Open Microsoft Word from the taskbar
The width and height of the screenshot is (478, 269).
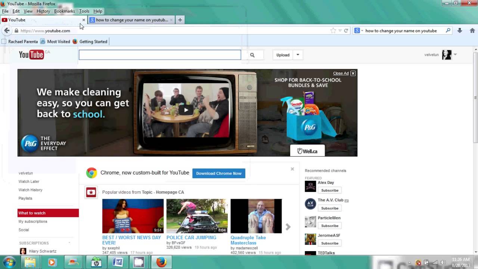(118, 262)
